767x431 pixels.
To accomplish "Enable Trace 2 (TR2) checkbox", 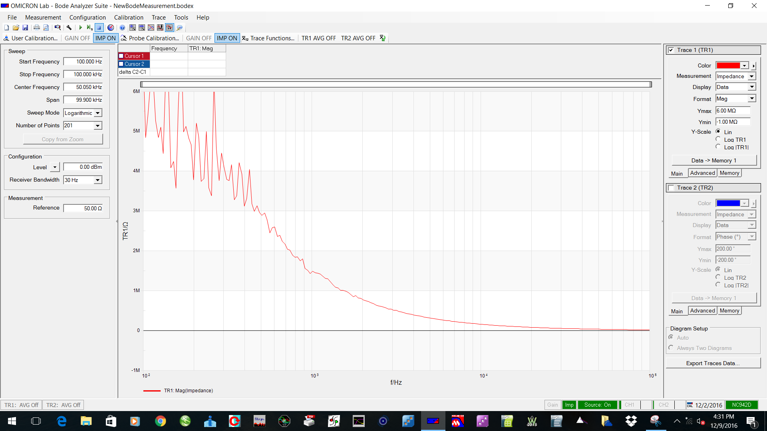I will pos(671,188).
